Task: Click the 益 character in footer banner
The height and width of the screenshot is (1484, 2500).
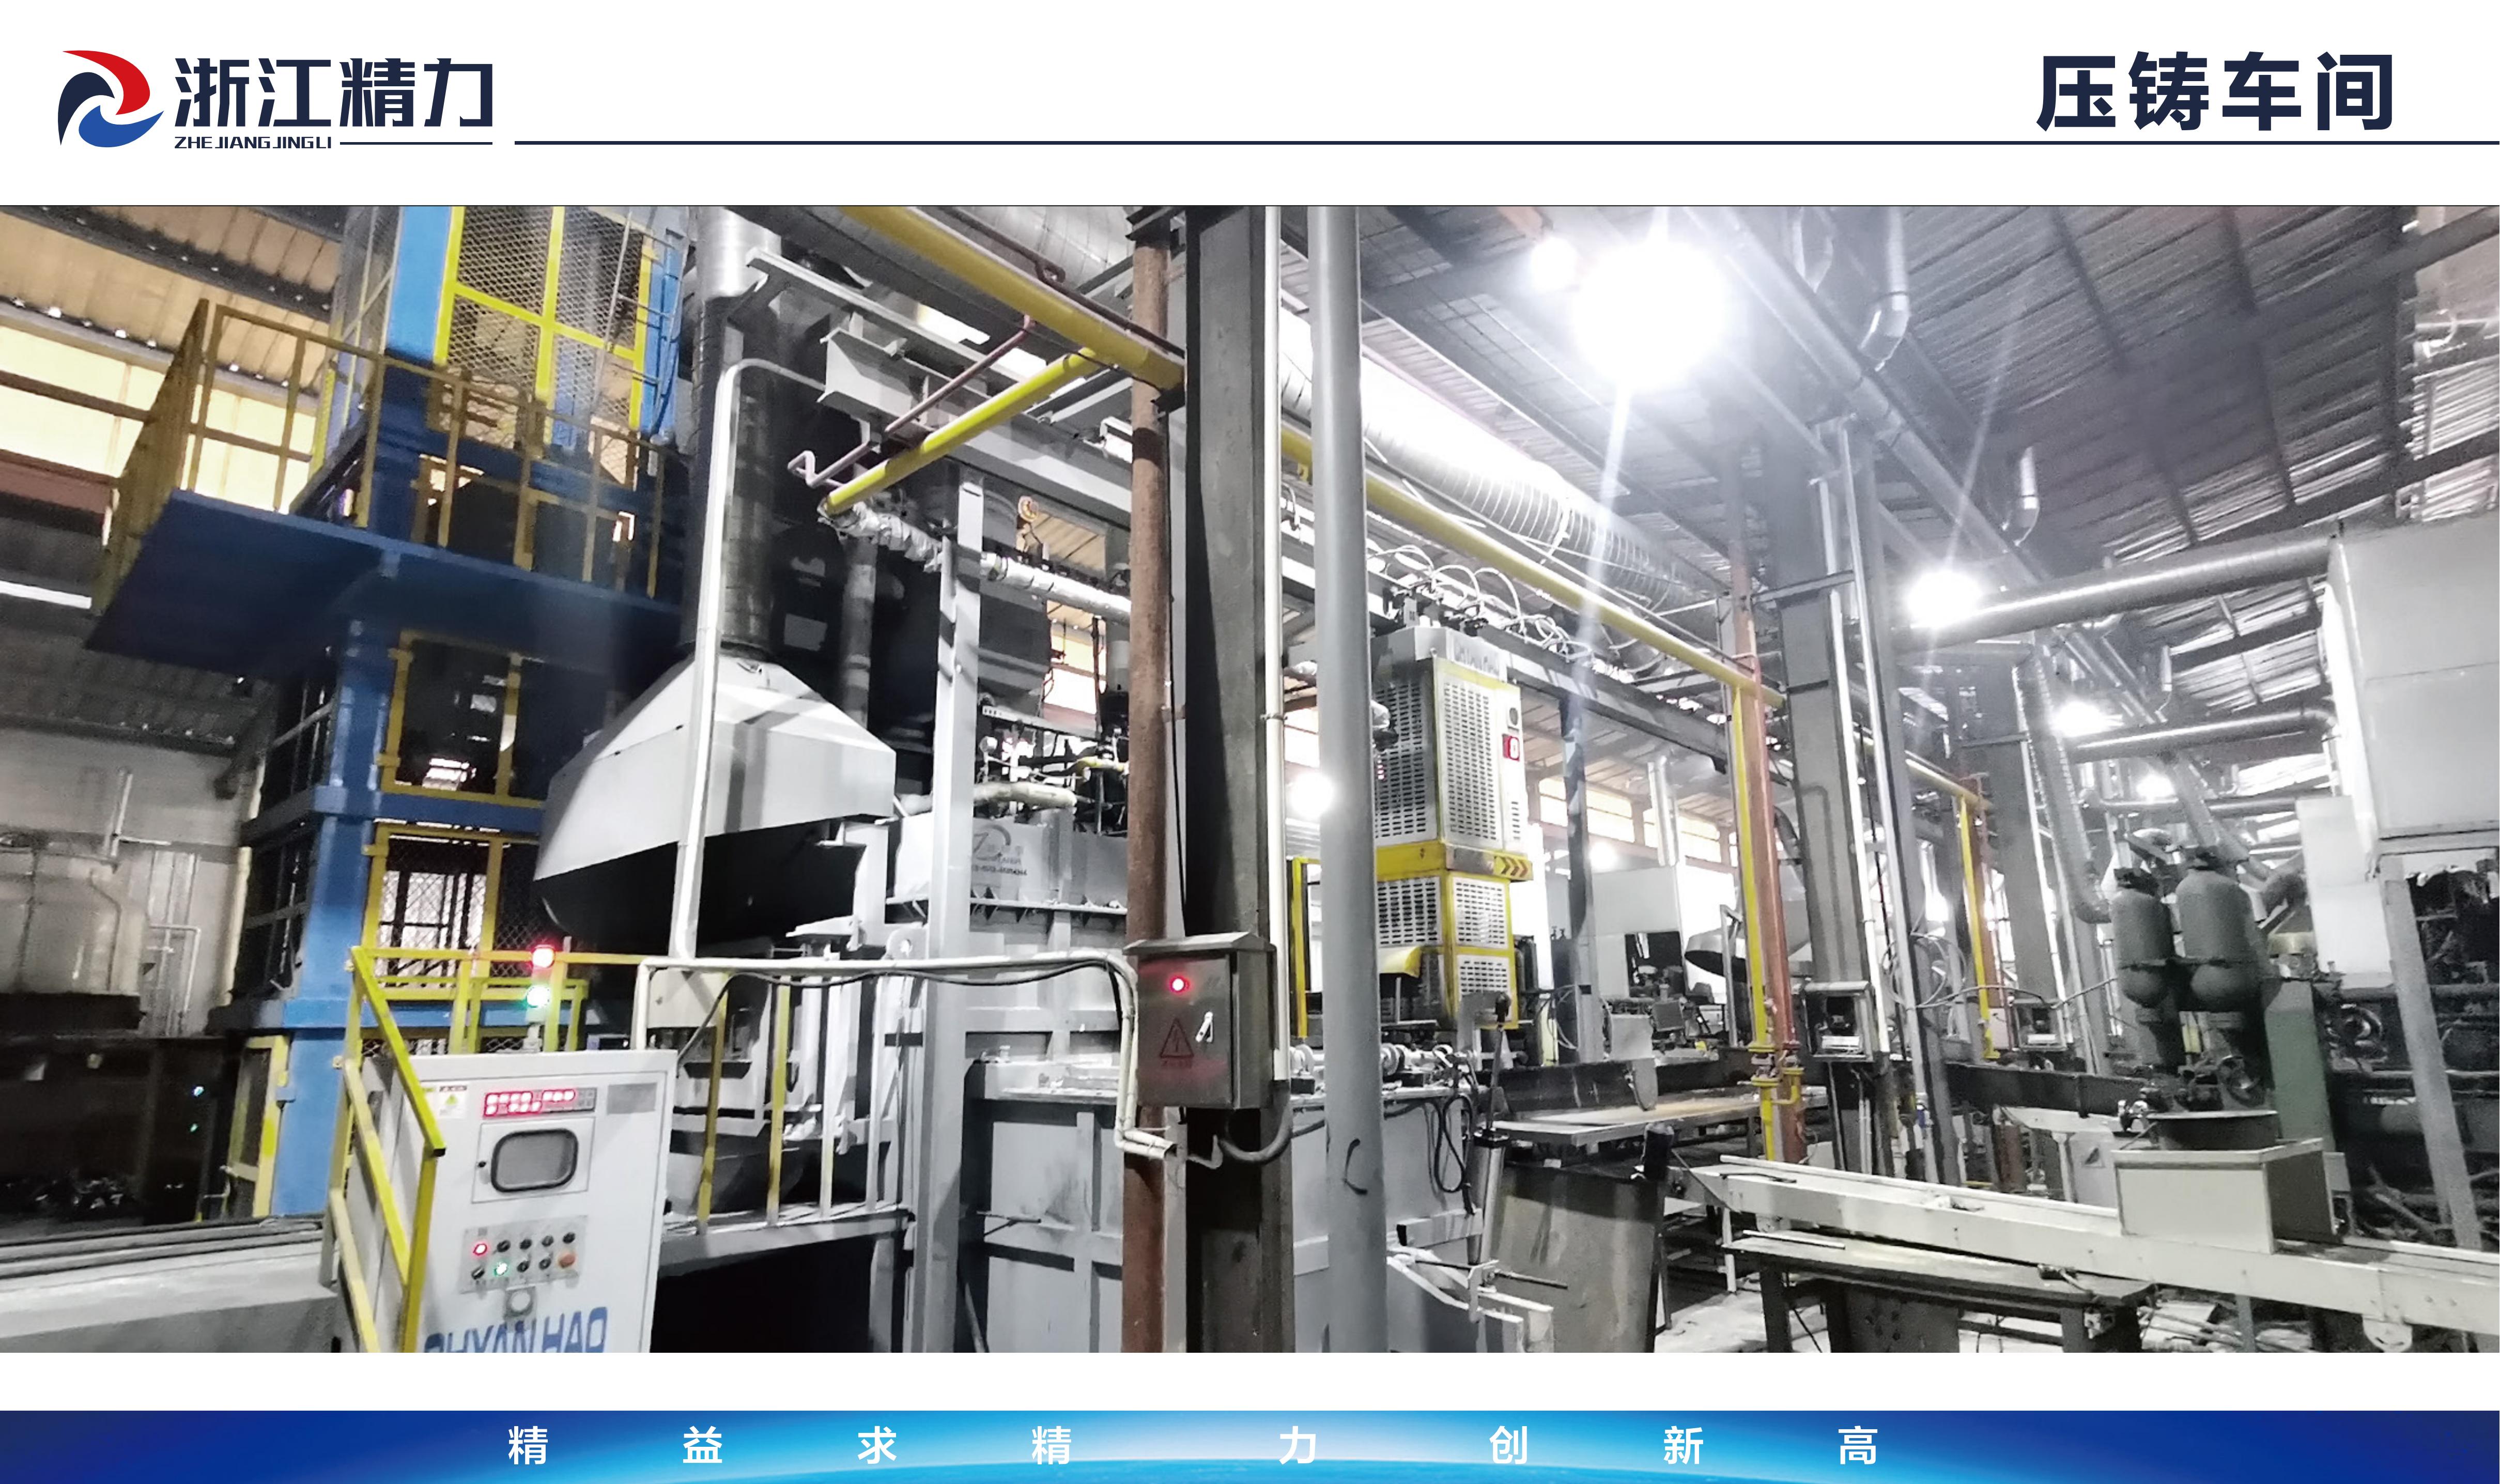Action: point(702,1446)
